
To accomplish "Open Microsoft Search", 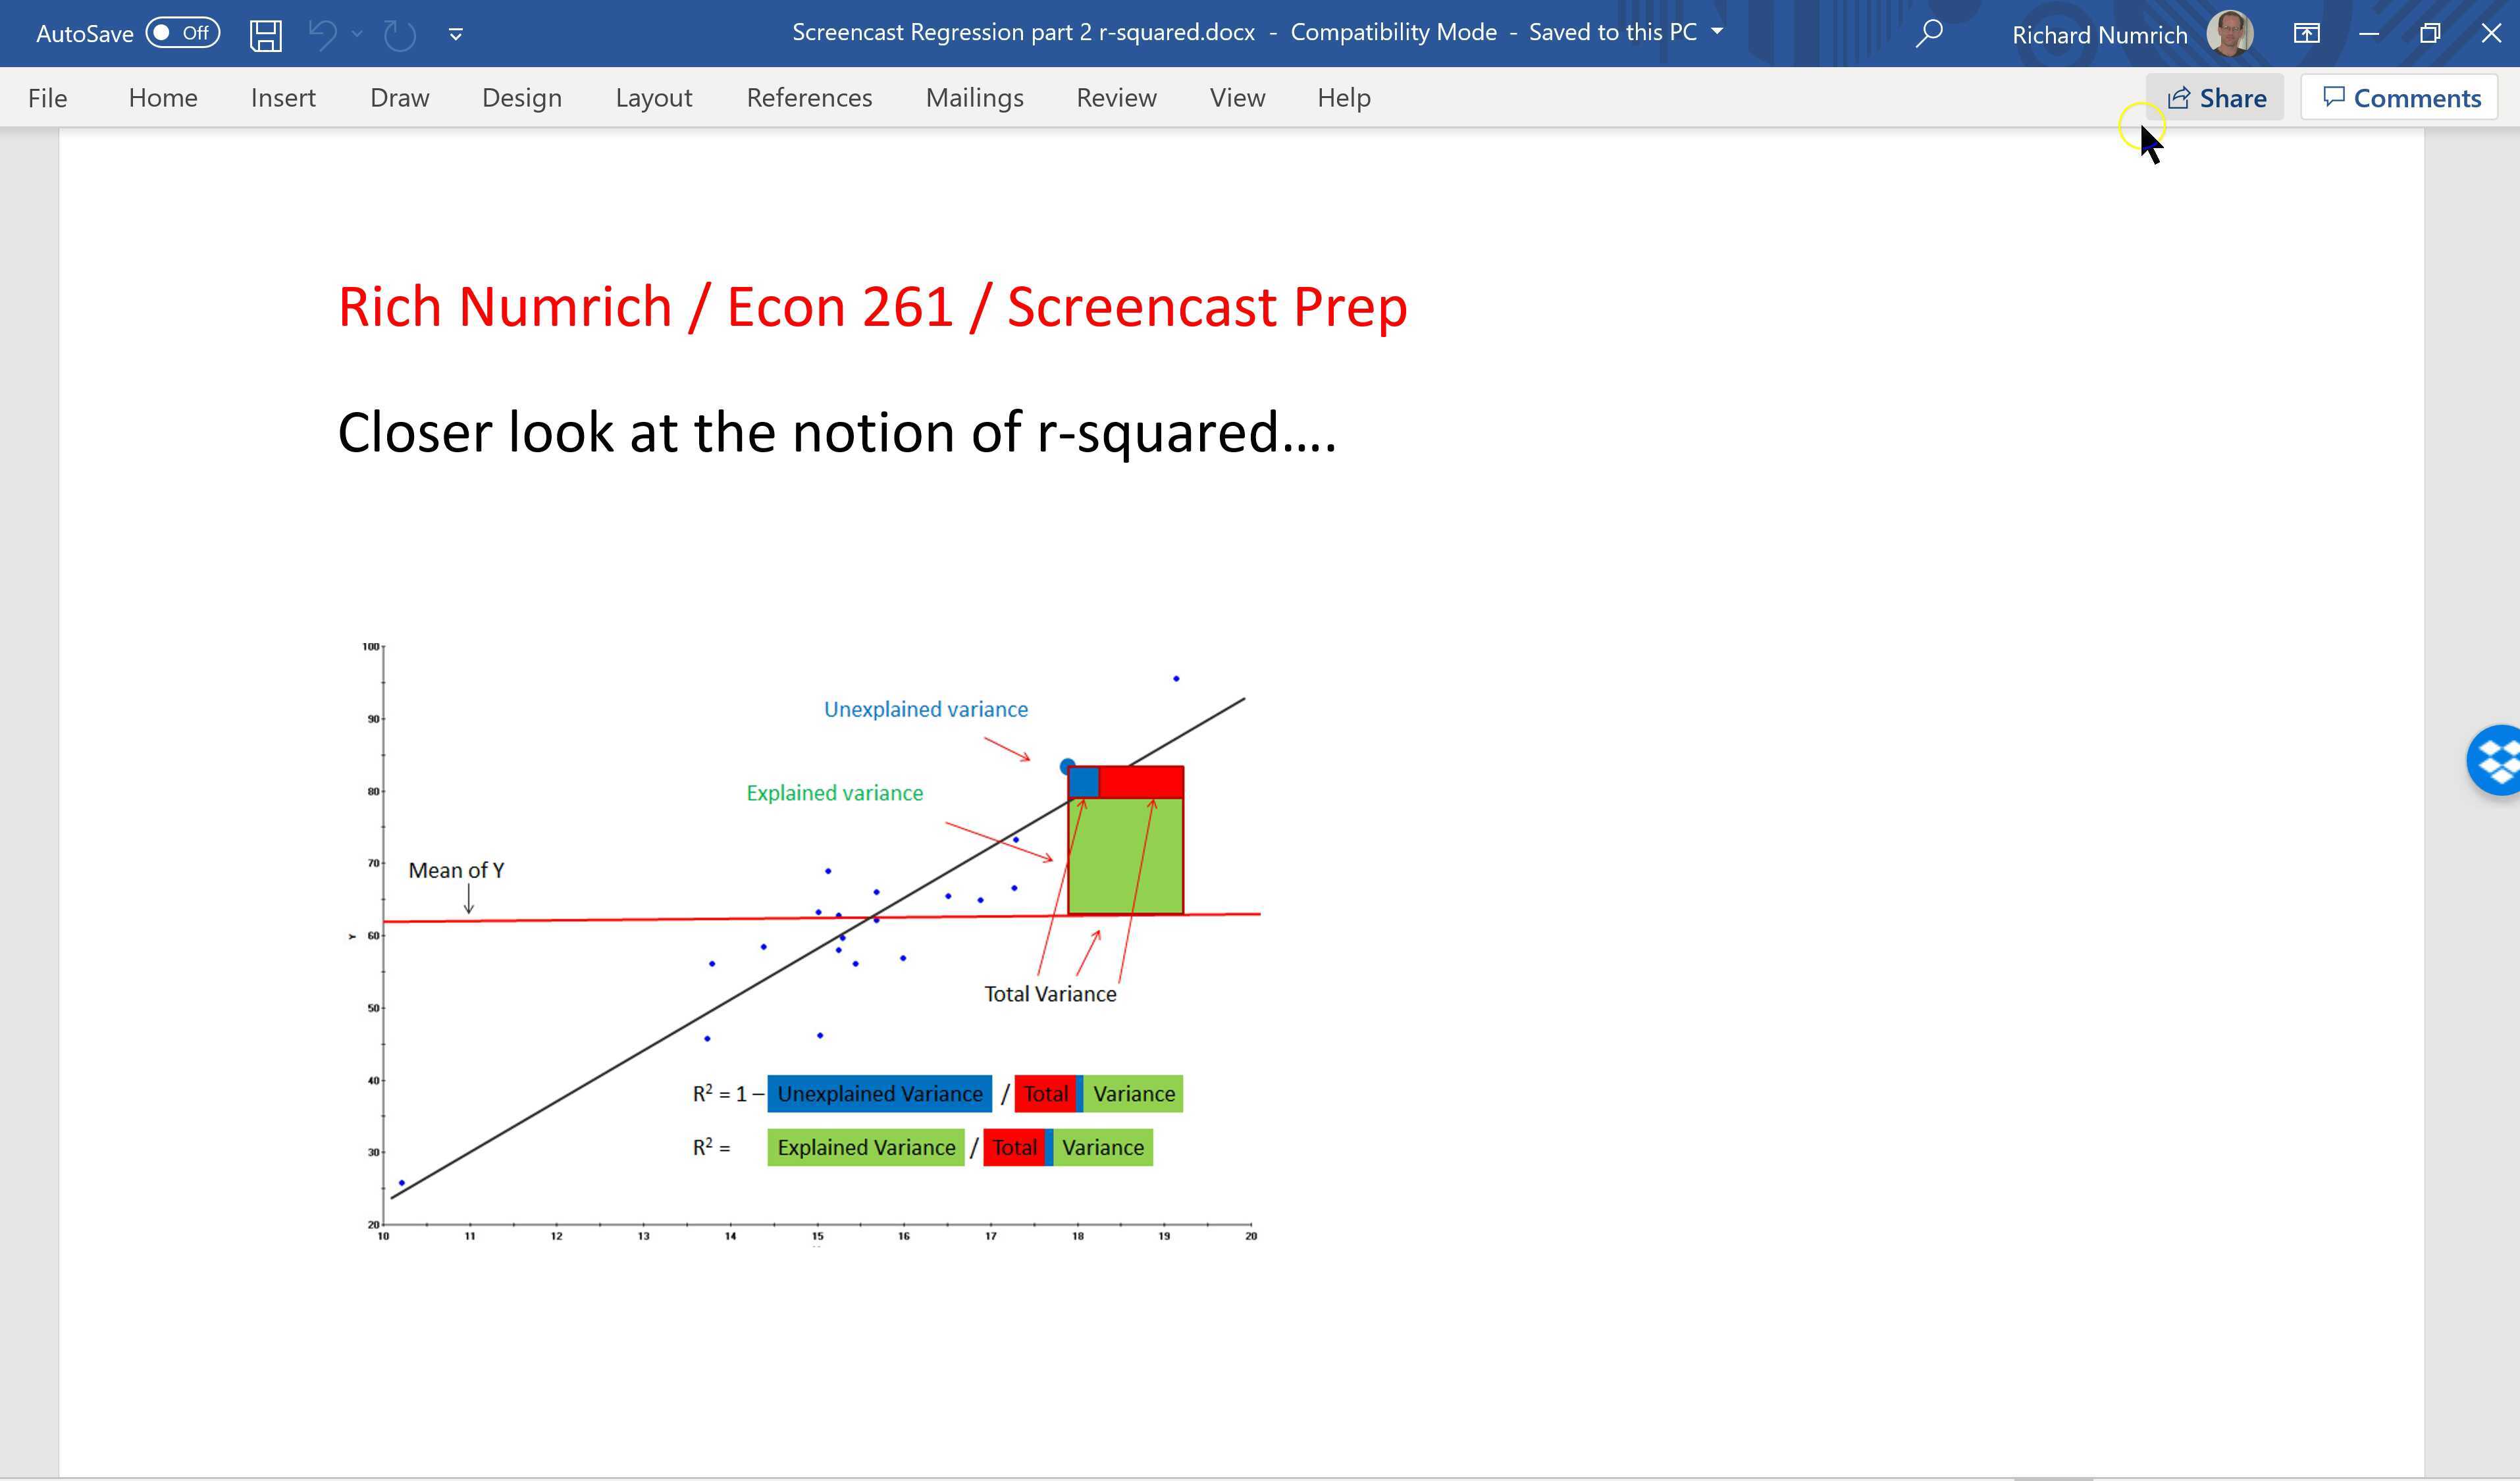I will (1927, 33).
